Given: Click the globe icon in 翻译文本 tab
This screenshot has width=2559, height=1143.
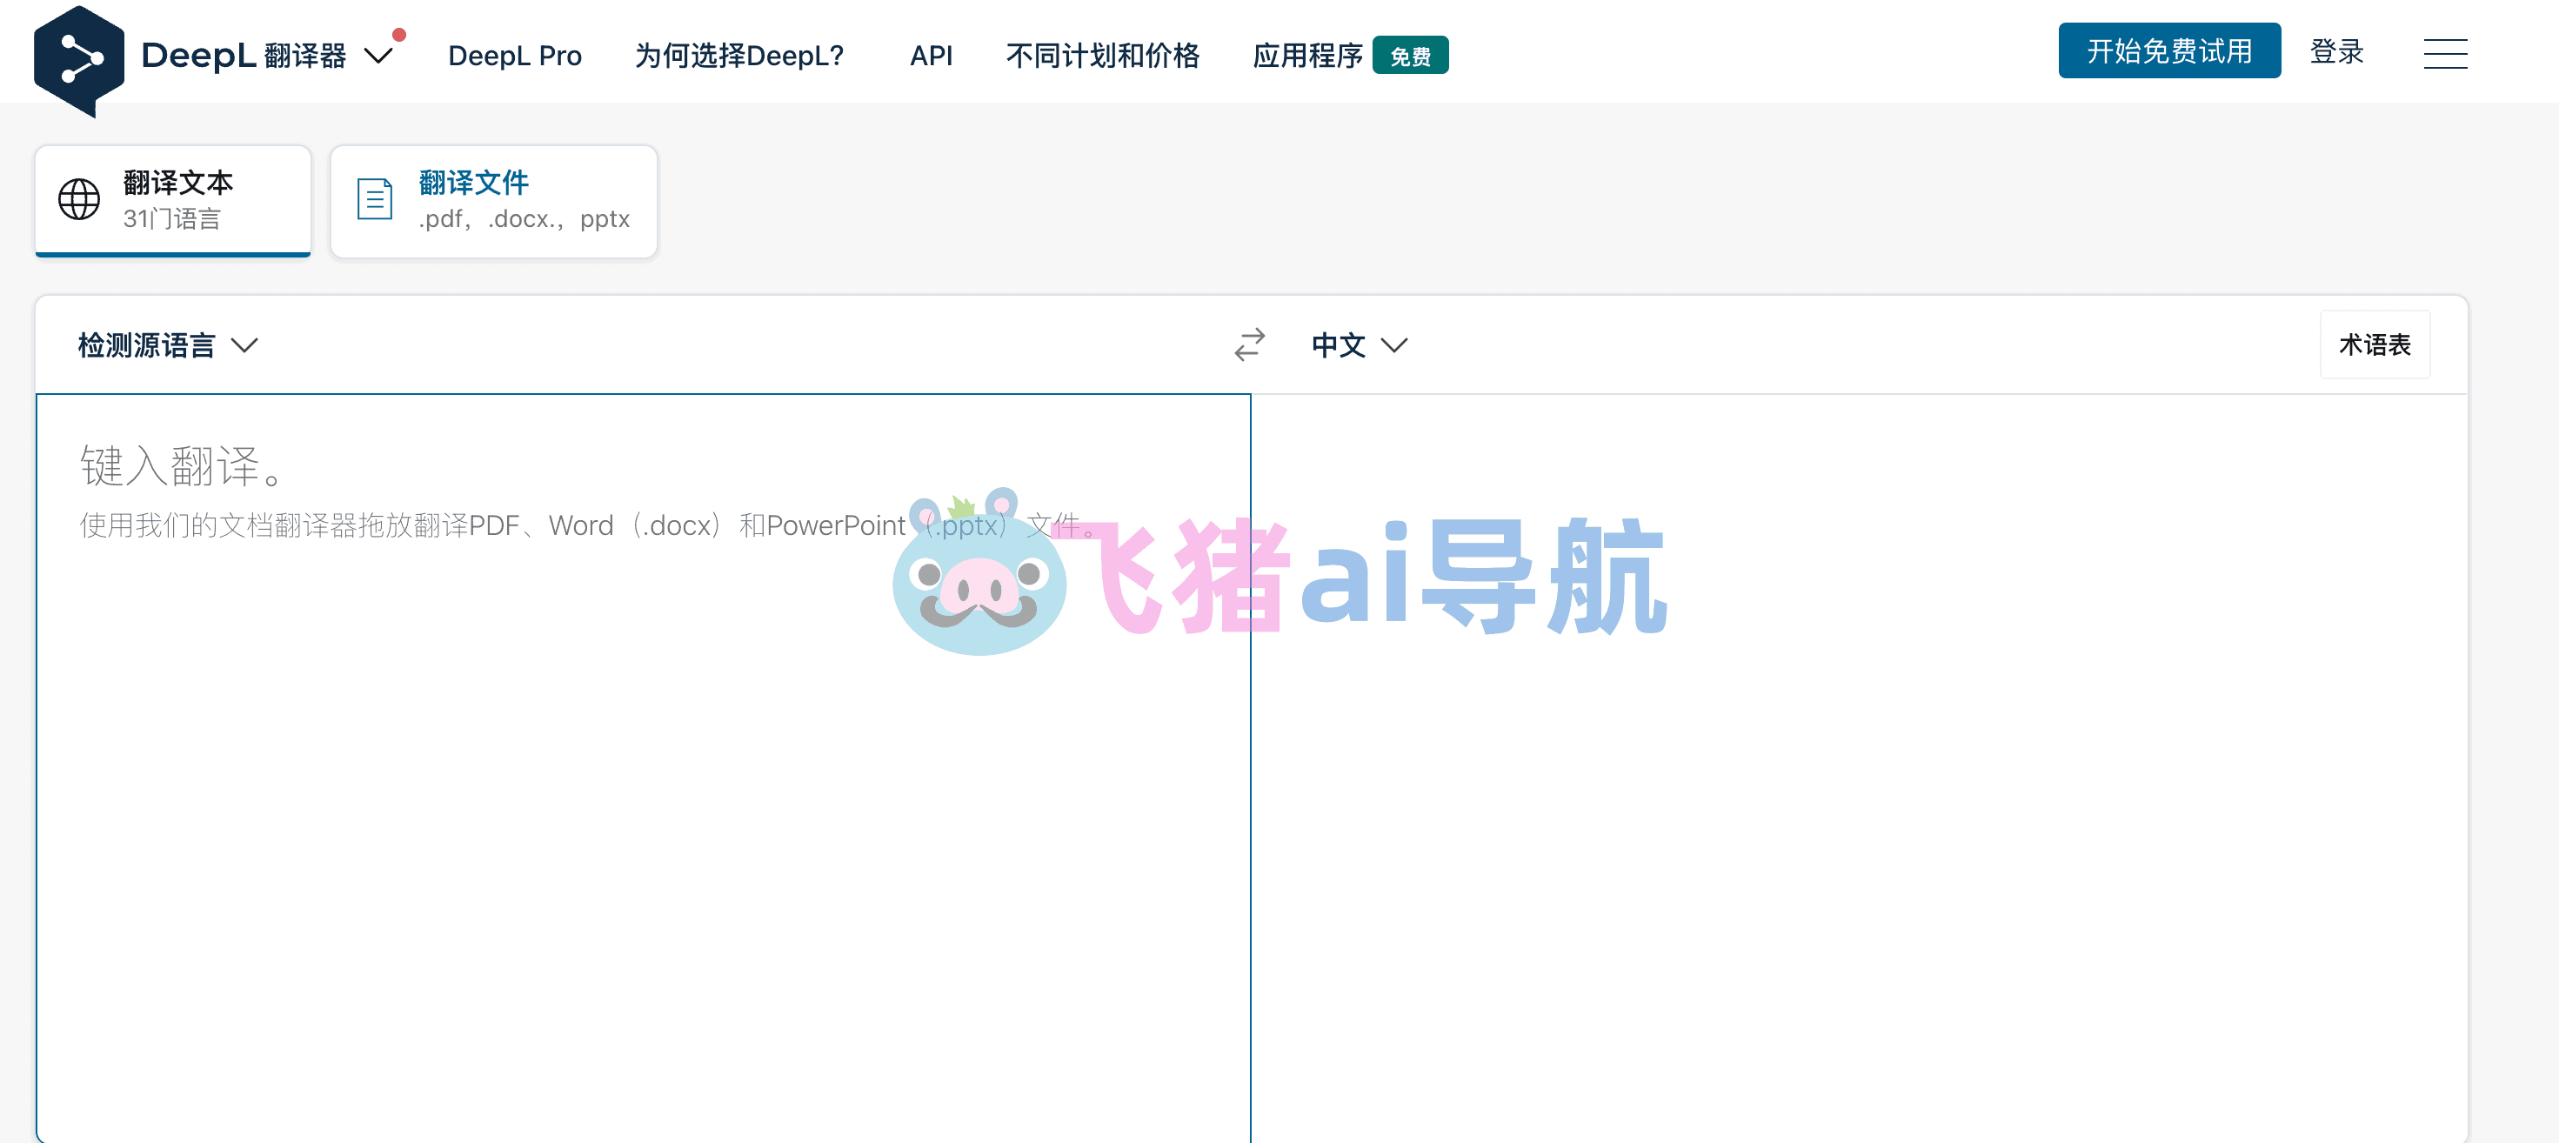Looking at the screenshot, I should point(78,199).
